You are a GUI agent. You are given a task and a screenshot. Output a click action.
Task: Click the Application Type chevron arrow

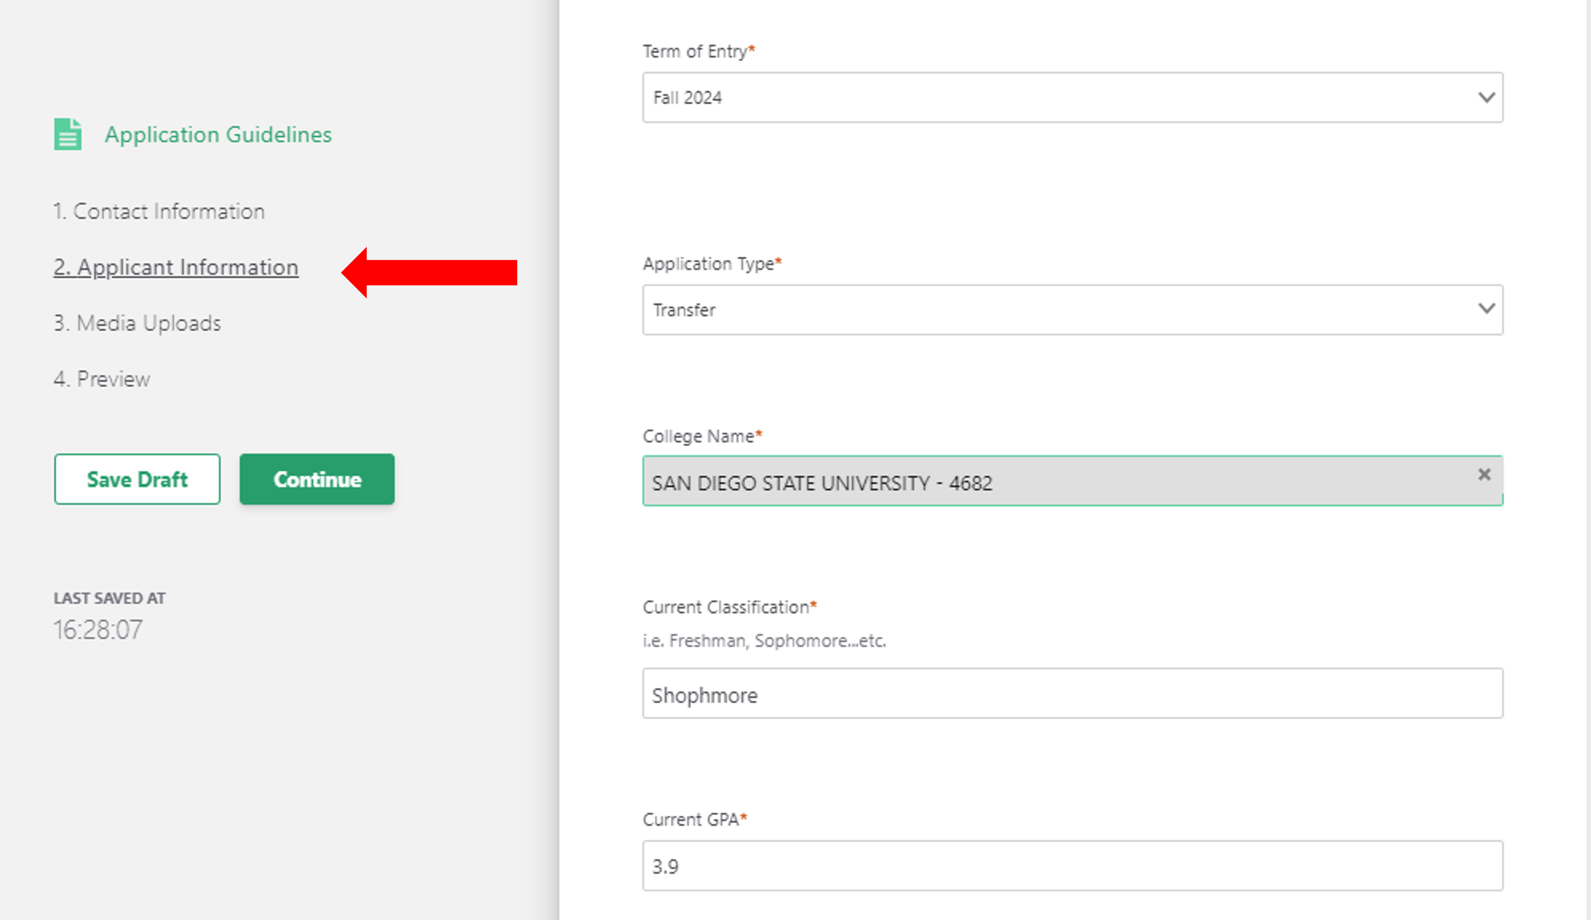click(1486, 309)
